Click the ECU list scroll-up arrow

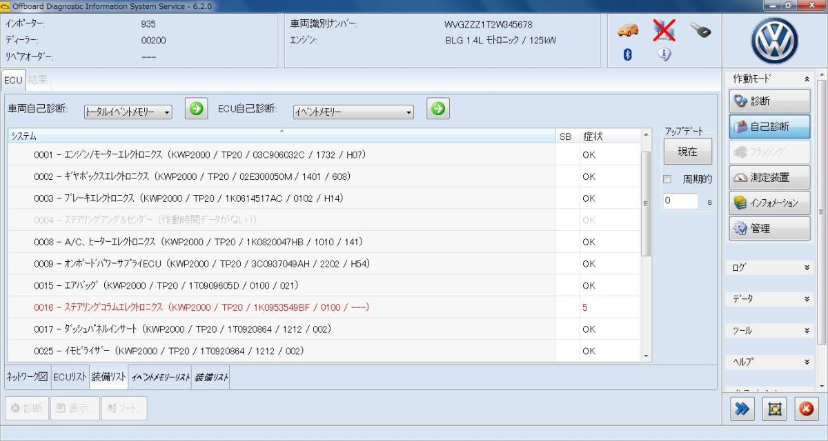coord(646,135)
